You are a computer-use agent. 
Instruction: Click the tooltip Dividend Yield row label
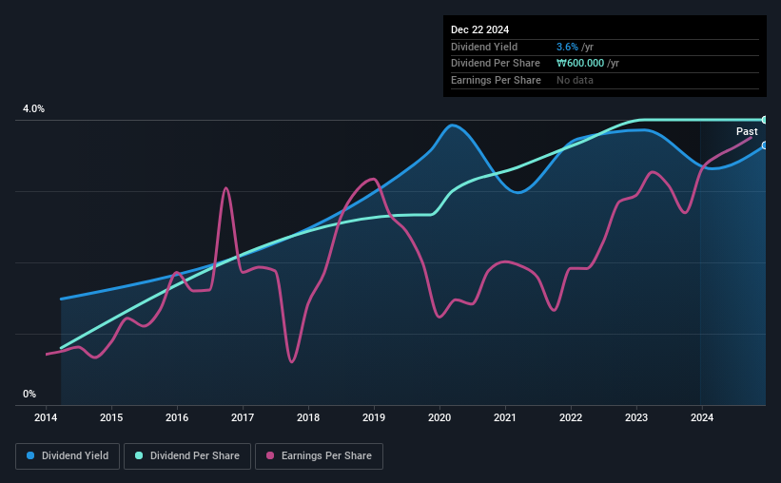tap(484, 47)
